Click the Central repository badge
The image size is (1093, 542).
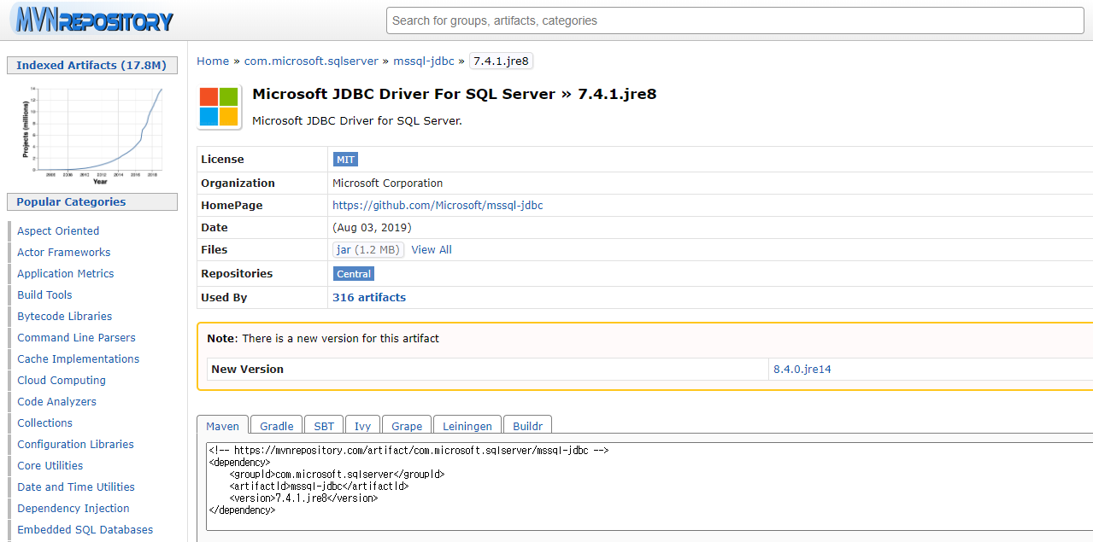(354, 274)
